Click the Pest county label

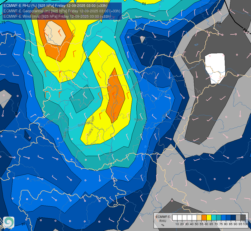click(138, 119)
